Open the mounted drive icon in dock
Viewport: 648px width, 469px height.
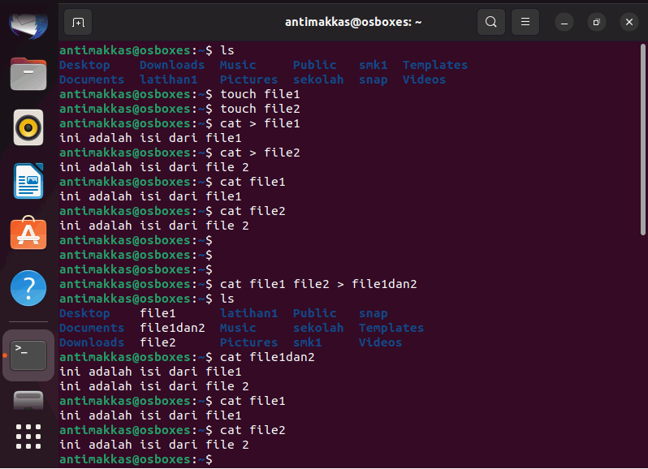28,401
